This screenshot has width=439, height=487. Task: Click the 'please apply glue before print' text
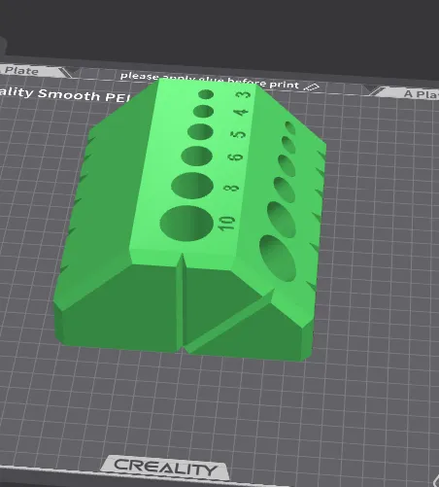[x=209, y=81]
